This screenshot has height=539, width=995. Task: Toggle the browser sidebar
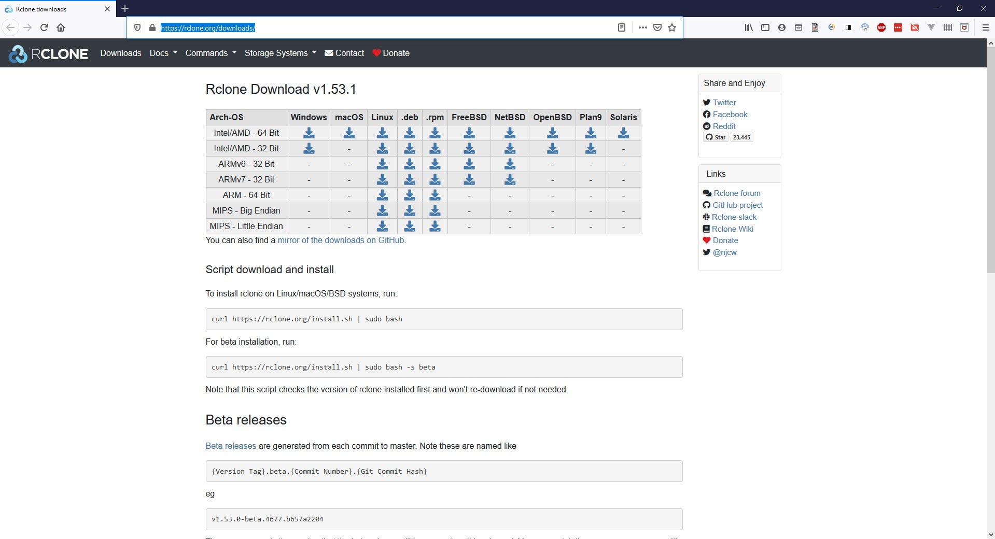coord(765,27)
